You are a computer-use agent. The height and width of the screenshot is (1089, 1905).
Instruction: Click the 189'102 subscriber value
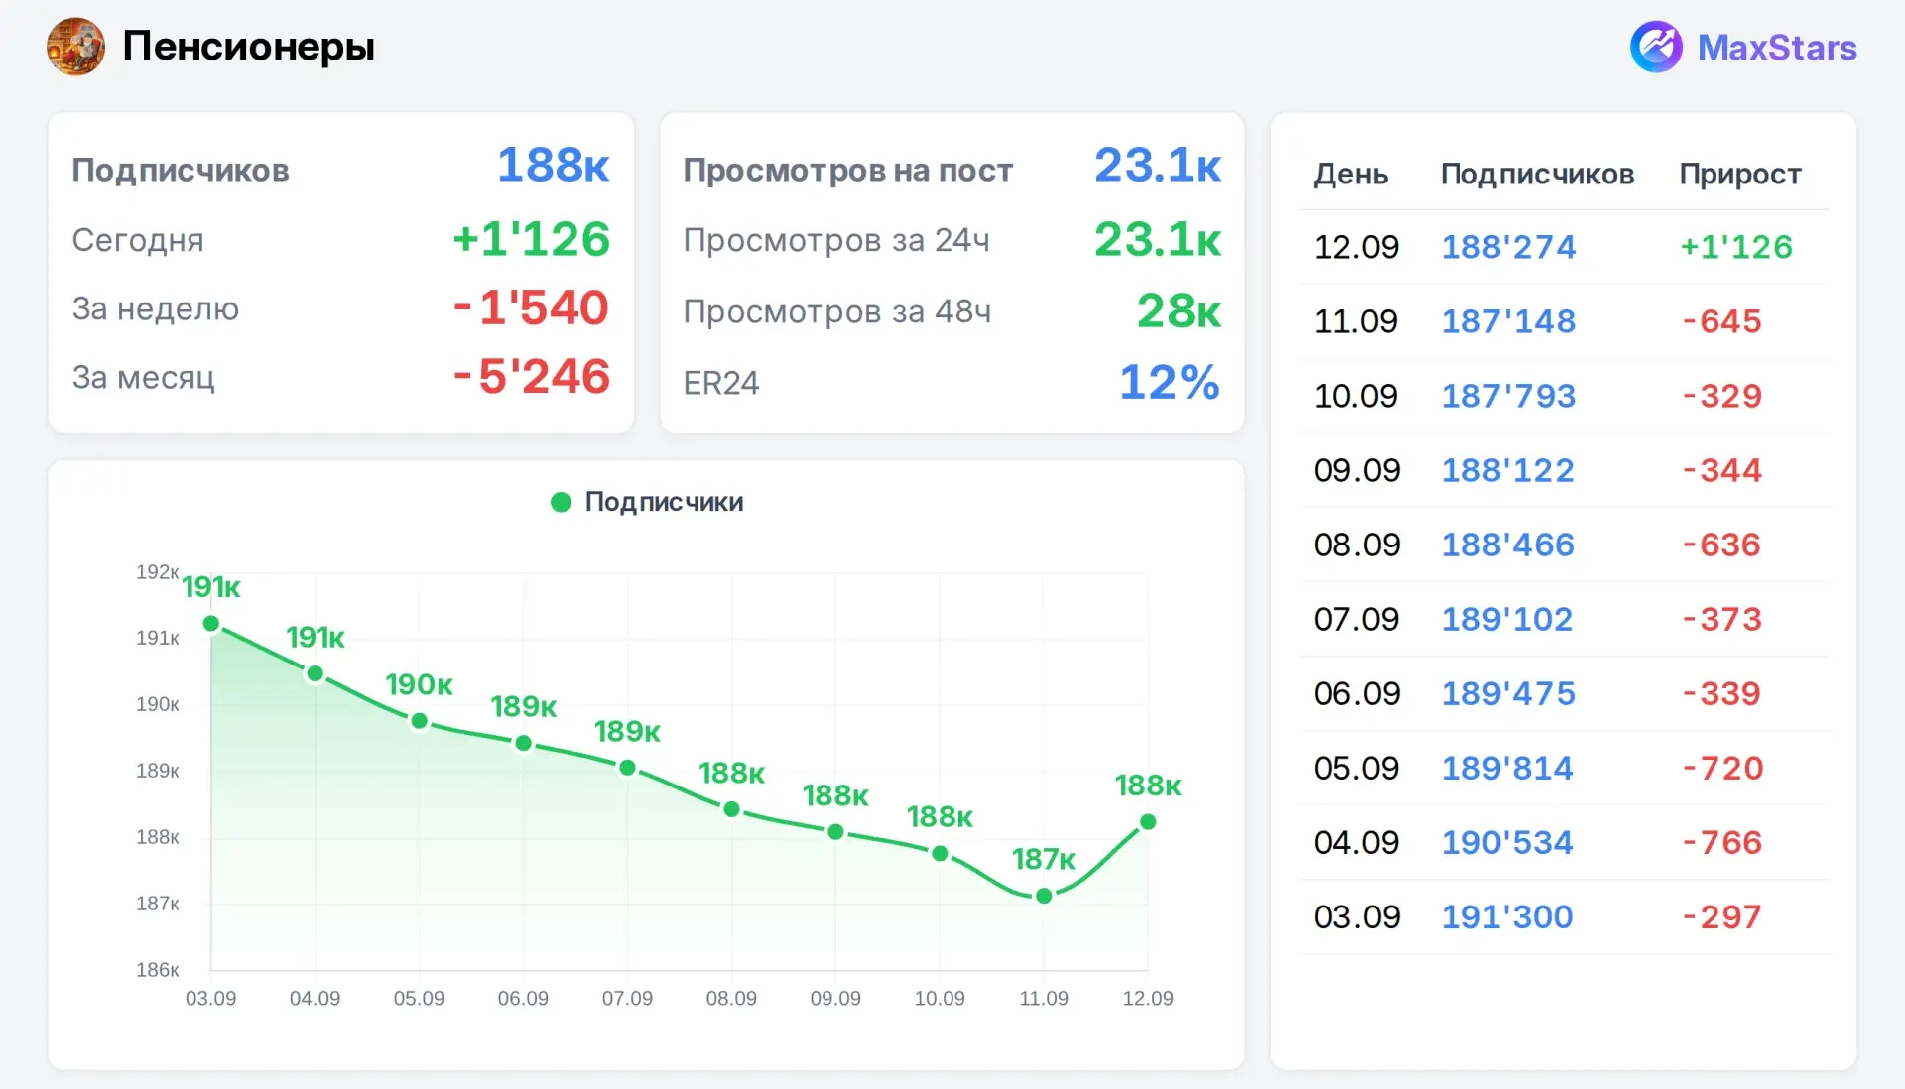click(1507, 619)
